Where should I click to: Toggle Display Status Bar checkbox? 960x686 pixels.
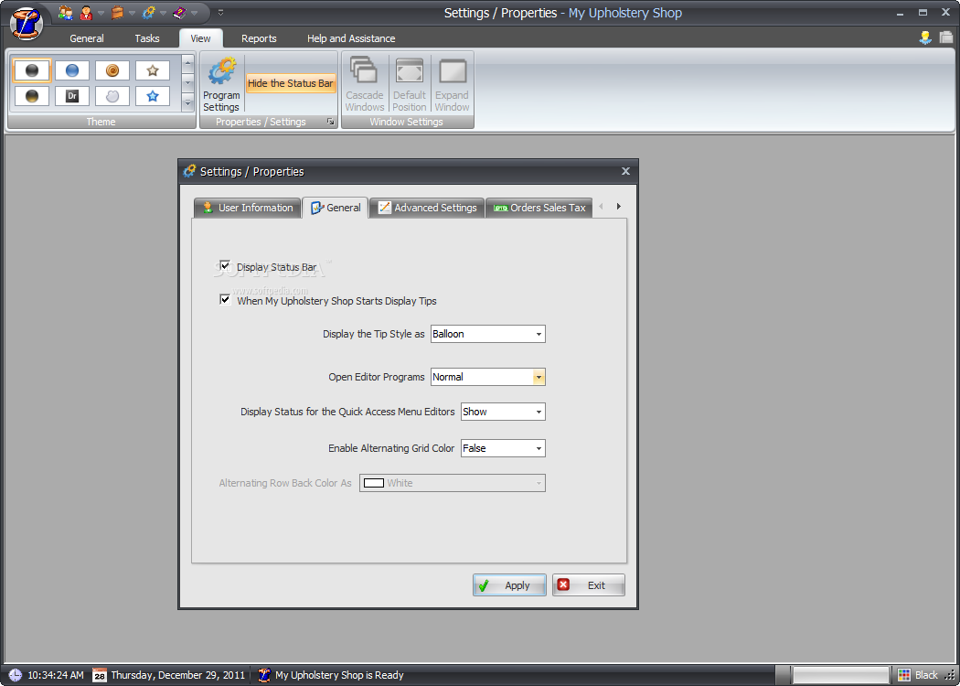225,266
